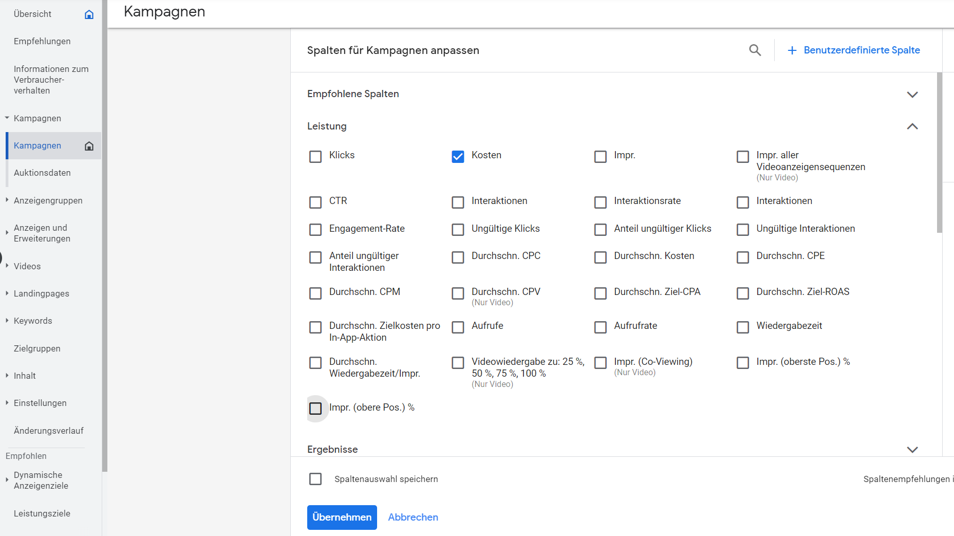
Task: Tick Anteil ungültiger Klicks checkbox
Action: [600, 230]
